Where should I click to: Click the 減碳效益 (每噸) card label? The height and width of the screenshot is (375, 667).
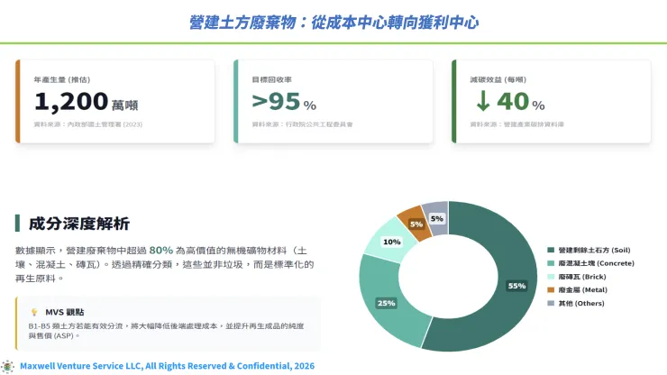[498, 79]
